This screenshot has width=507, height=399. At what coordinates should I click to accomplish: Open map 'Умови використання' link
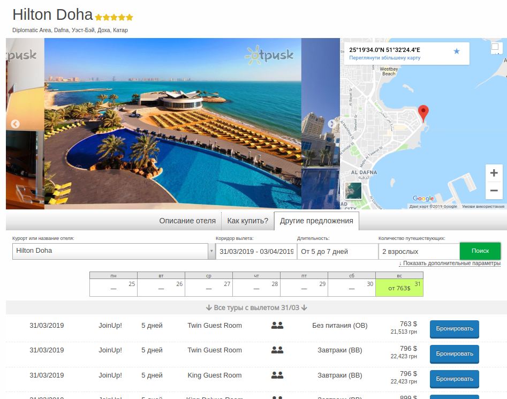[x=483, y=206]
